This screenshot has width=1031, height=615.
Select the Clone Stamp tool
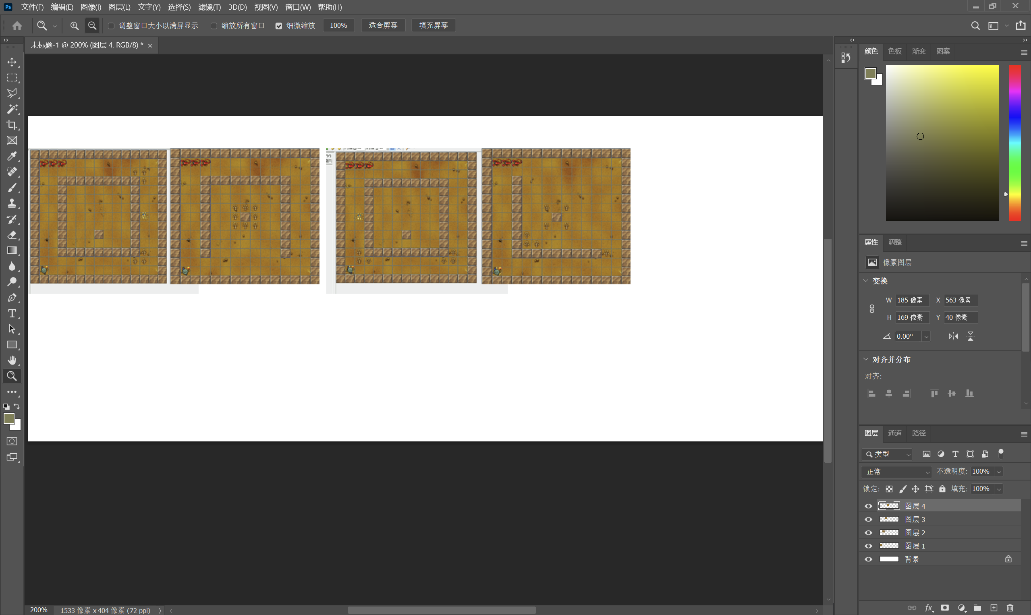point(12,203)
